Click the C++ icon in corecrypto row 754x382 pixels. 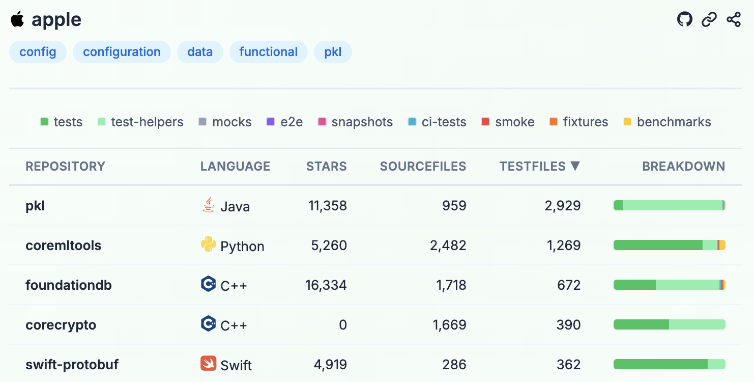pyautogui.click(x=209, y=323)
